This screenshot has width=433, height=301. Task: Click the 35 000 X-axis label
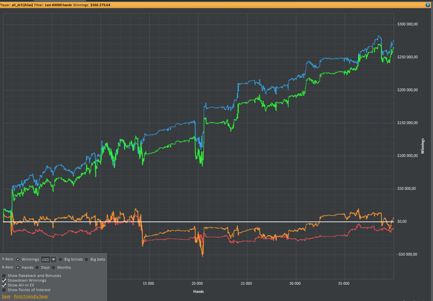click(x=343, y=284)
